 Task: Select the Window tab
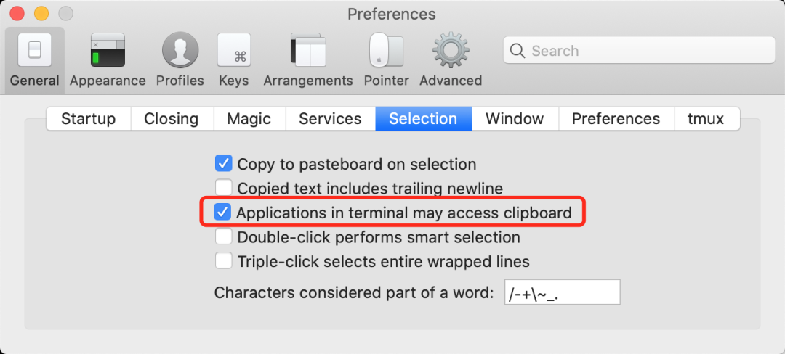click(514, 119)
